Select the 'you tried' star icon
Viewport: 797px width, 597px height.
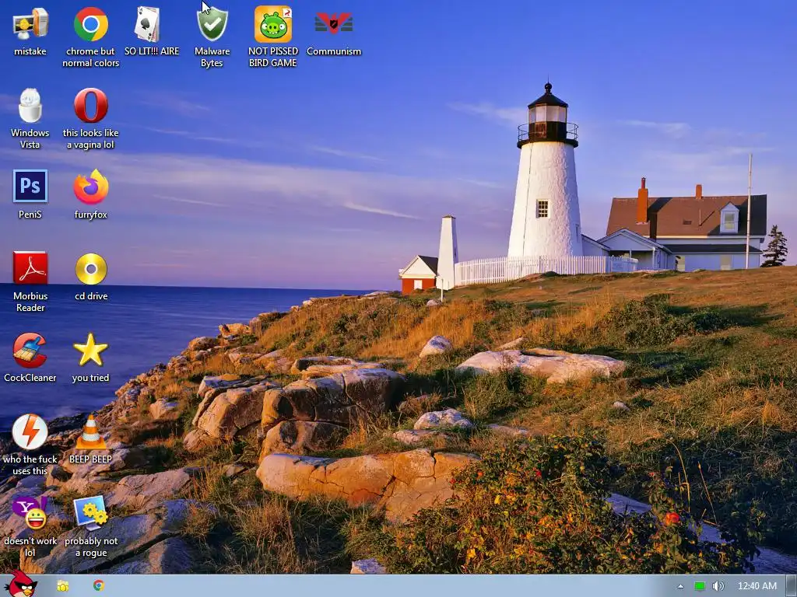pyautogui.click(x=90, y=350)
